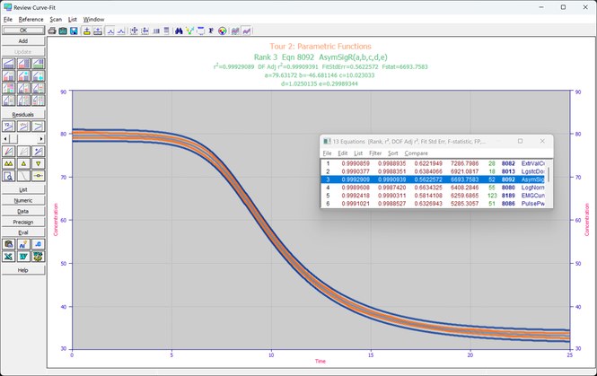Click the thumb of the left panel slider

tap(13, 139)
